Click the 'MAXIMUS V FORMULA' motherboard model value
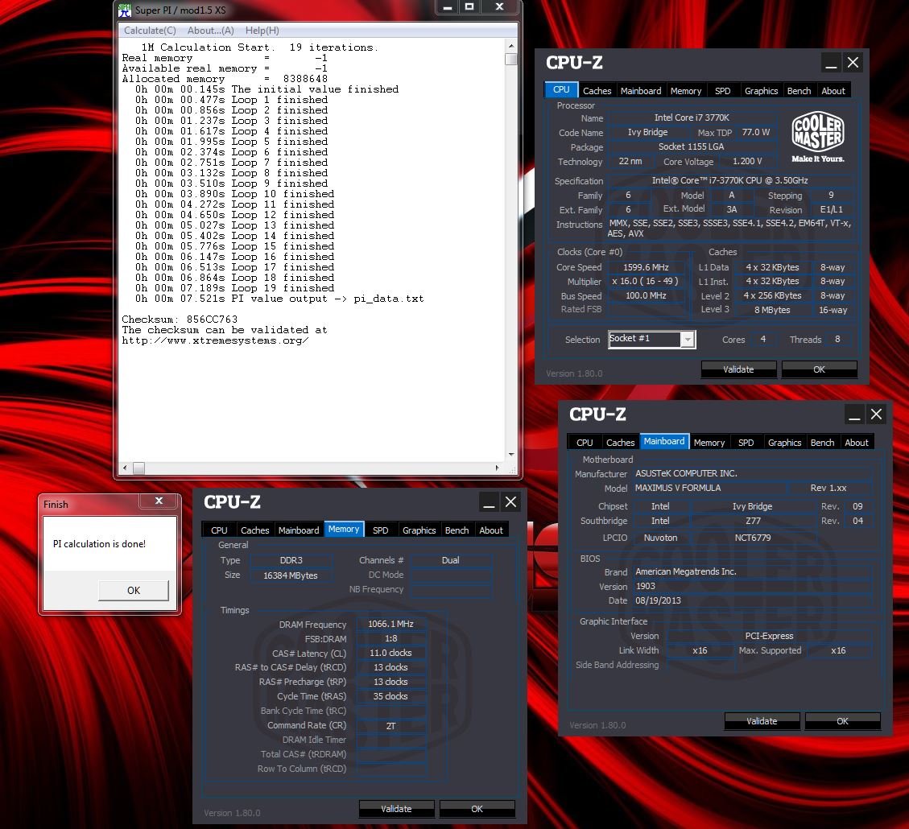 (678, 488)
